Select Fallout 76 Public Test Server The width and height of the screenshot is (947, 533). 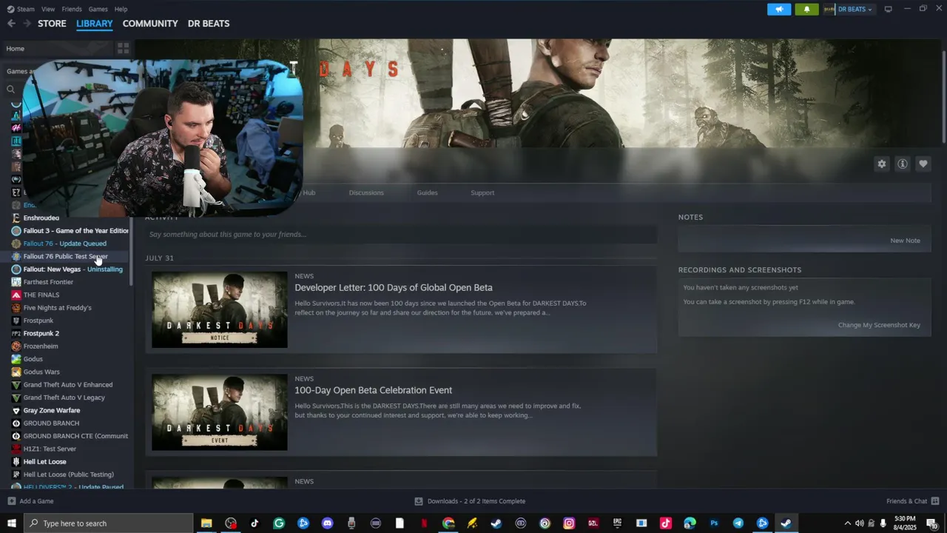point(65,256)
